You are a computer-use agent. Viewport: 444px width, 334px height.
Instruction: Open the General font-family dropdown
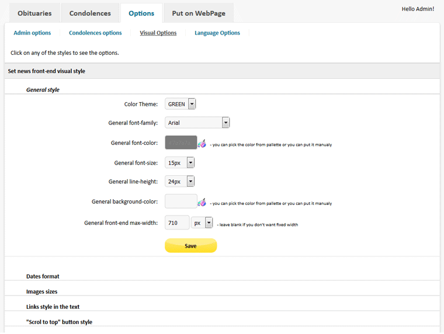tap(197, 123)
